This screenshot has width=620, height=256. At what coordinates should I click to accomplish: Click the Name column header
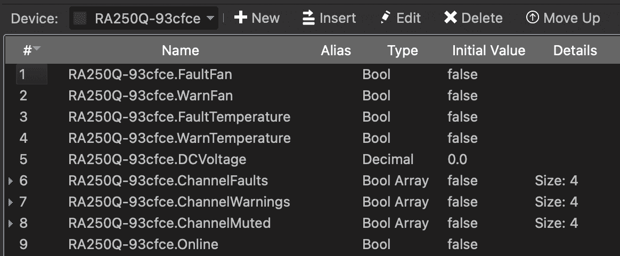pos(181,50)
